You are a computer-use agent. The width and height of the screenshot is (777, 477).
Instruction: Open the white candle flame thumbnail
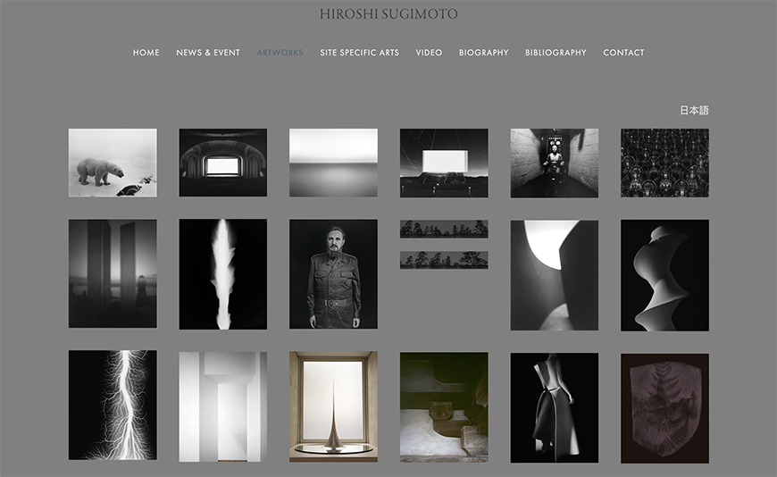(223, 274)
